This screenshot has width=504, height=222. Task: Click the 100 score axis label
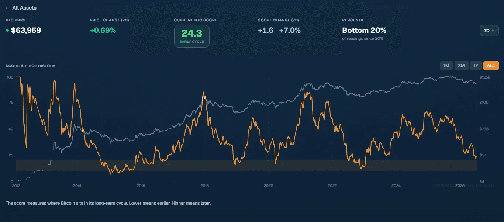10,77
